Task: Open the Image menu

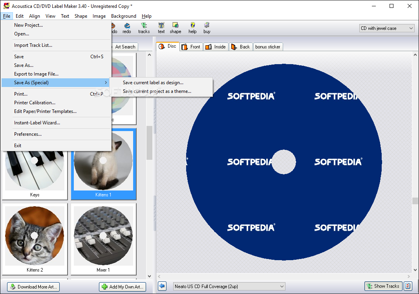Action: (x=99, y=16)
